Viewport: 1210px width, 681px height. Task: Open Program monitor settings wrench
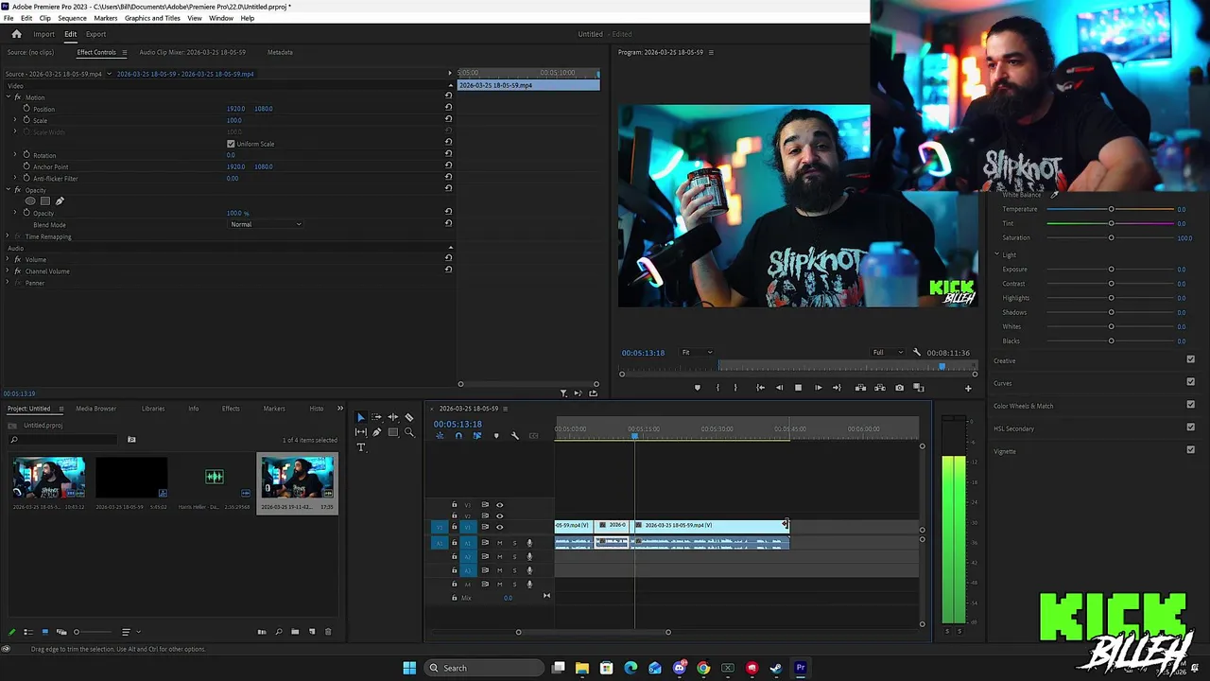tap(916, 353)
